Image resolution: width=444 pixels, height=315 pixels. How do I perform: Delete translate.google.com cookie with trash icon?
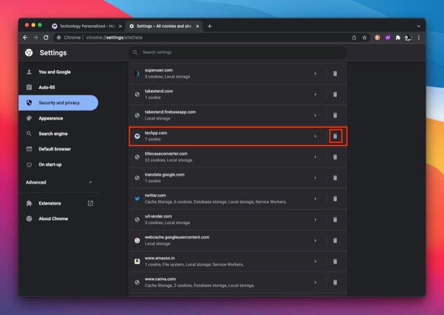335,178
